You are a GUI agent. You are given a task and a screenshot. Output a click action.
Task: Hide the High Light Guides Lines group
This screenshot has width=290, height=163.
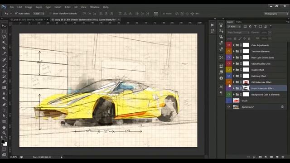(x=229, y=58)
